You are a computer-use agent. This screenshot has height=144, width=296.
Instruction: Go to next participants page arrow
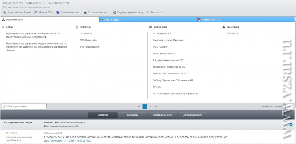pos(156,106)
